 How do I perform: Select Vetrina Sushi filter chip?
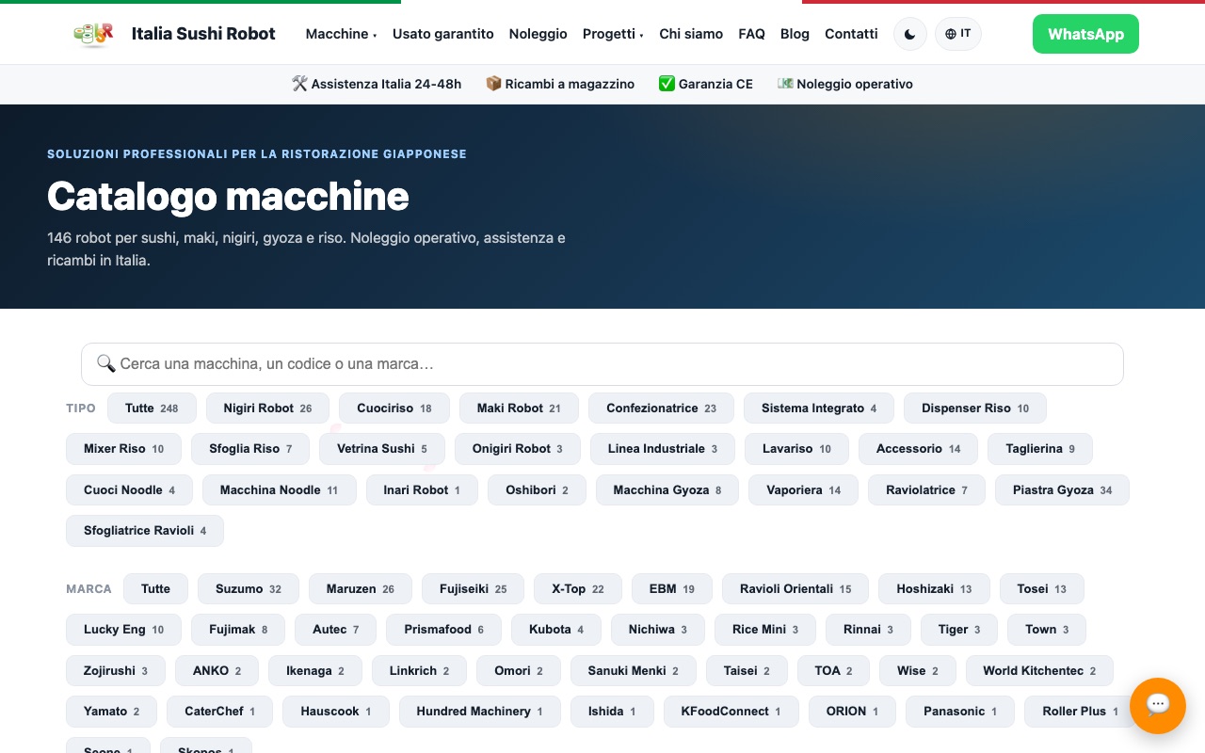[382, 449]
